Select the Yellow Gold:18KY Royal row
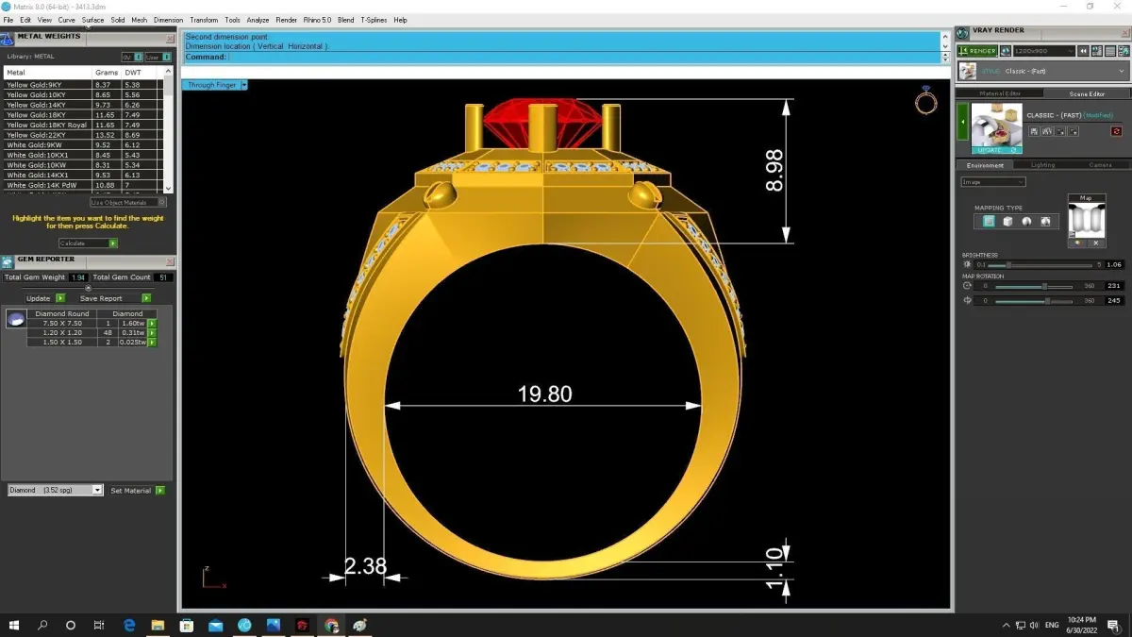 [x=83, y=125]
